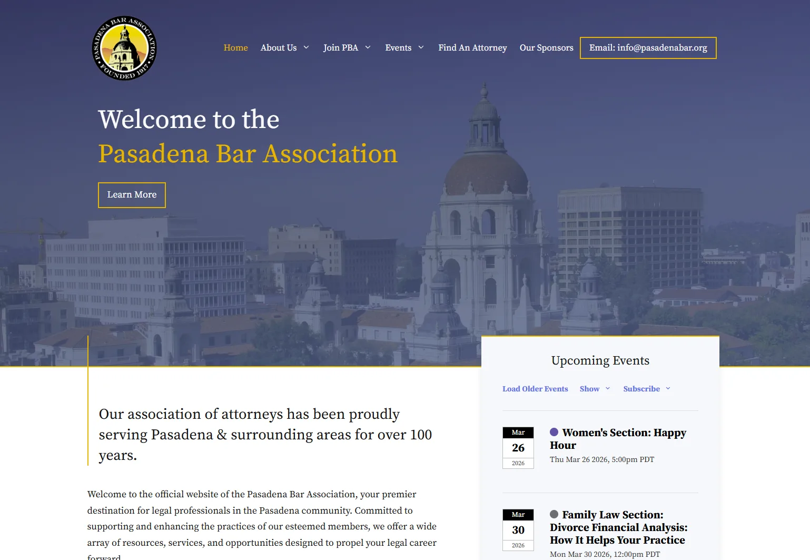Click the 'Pasadena Bar Association' hero title

coord(248,154)
